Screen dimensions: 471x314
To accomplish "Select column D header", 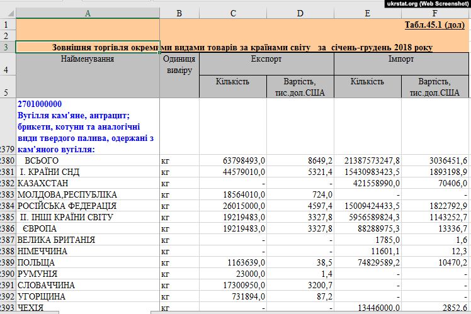I will pos(300,13).
